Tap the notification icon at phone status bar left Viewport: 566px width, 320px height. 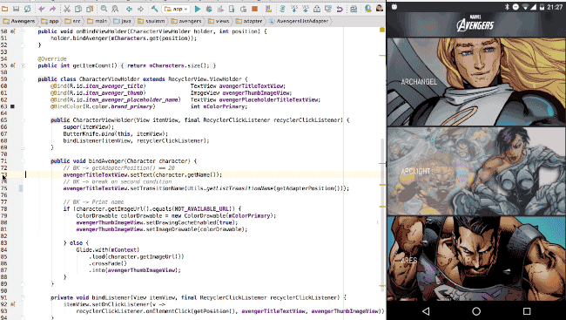point(394,7)
